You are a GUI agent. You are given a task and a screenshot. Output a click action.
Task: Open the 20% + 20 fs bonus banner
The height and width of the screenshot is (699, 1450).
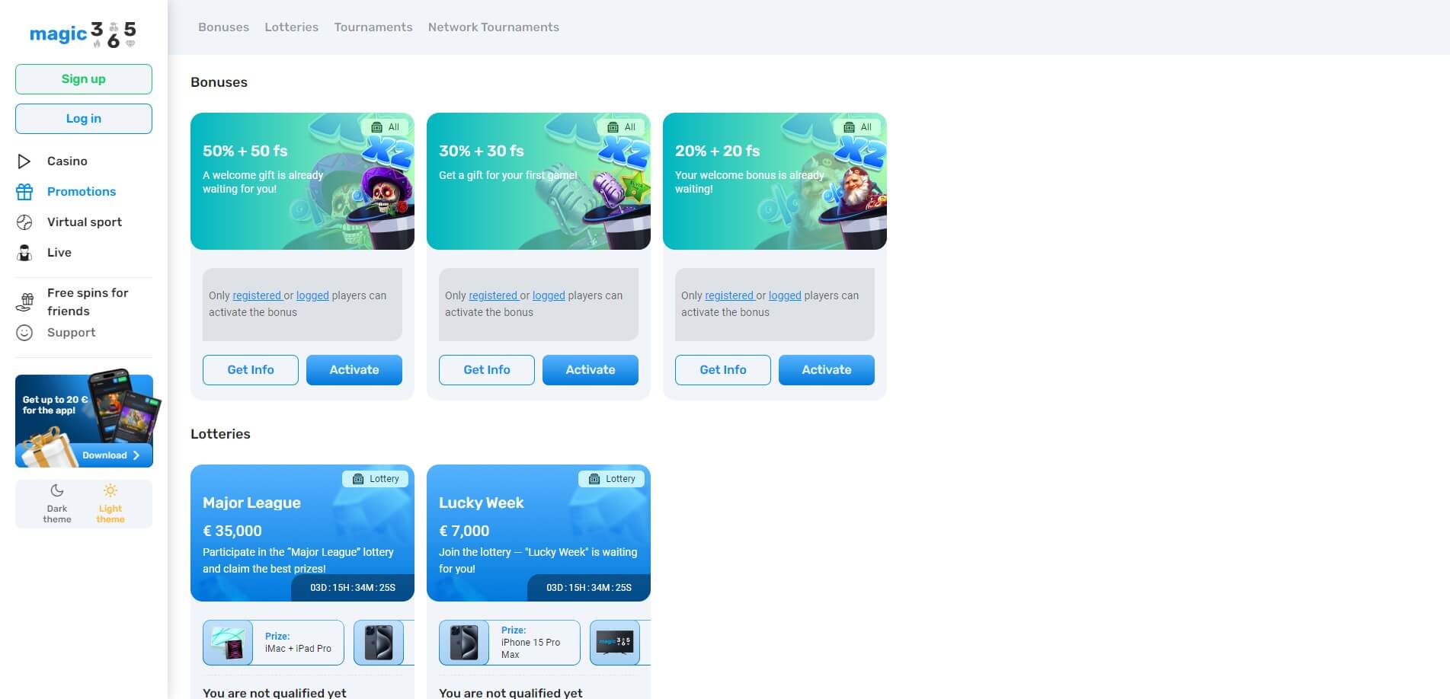(775, 181)
